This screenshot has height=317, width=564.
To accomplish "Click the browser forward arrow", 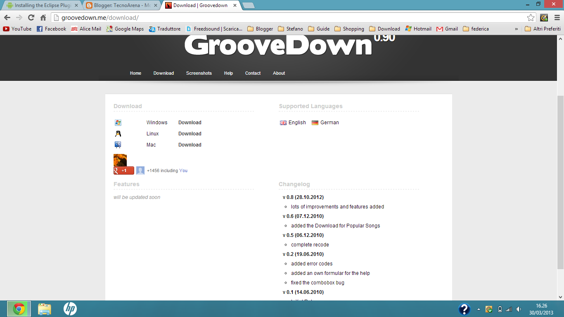I will point(19,17).
